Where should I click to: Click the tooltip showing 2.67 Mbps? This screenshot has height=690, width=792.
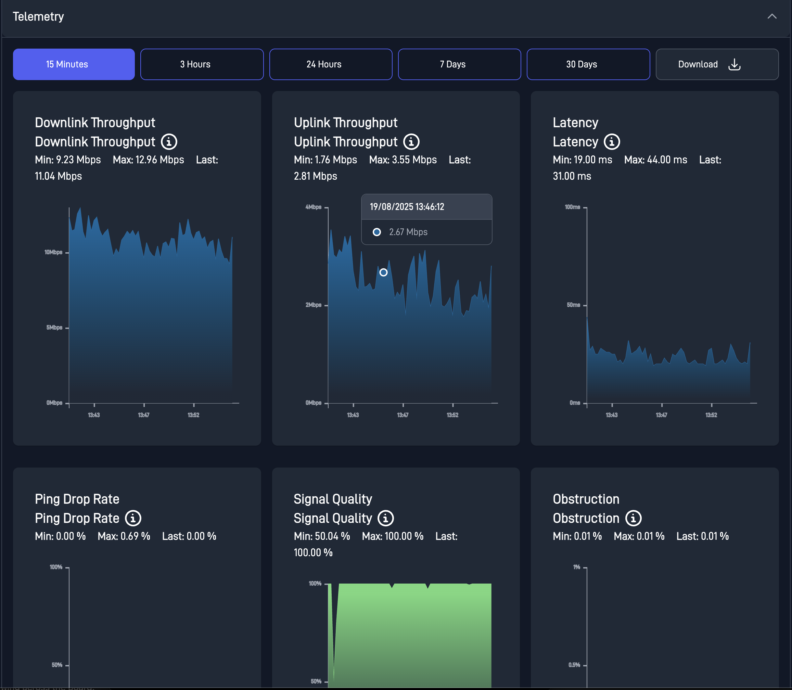[x=426, y=219]
